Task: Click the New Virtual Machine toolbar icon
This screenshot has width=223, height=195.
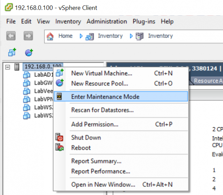Action: (x=12, y=52)
